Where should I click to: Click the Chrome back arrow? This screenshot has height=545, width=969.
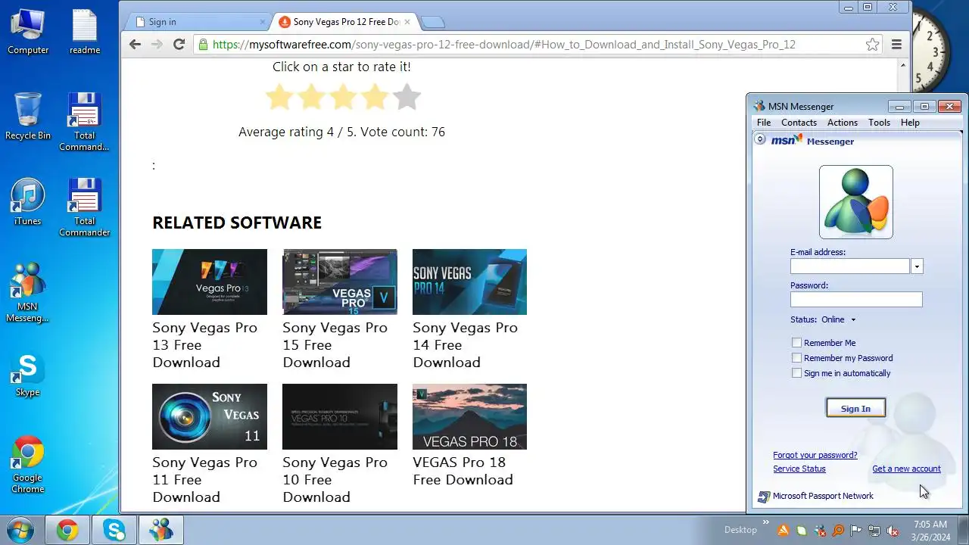135,45
